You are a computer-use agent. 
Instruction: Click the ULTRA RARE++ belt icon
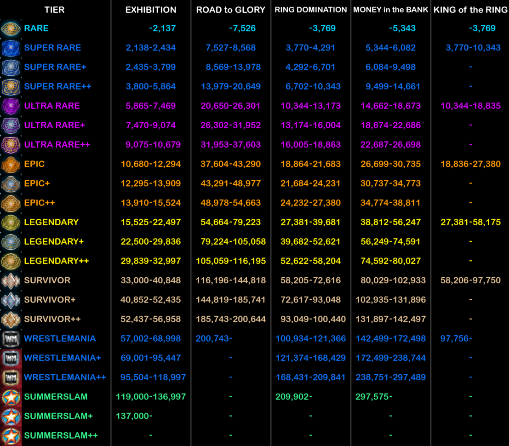coord(11,145)
